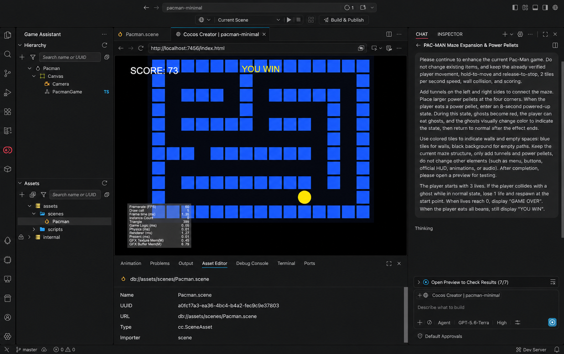Refresh the Hierarchy panel
The height and width of the screenshot is (354, 564).
[x=104, y=45]
